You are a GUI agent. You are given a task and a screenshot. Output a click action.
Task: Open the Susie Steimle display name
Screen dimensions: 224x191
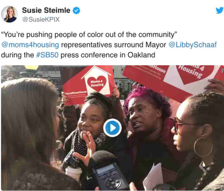pos(46,10)
